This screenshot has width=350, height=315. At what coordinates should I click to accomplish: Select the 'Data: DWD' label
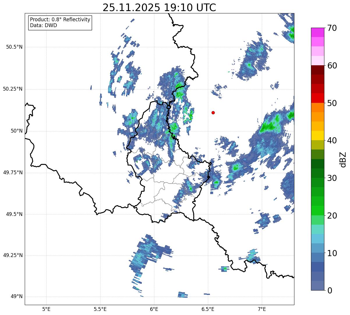point(43,25)
